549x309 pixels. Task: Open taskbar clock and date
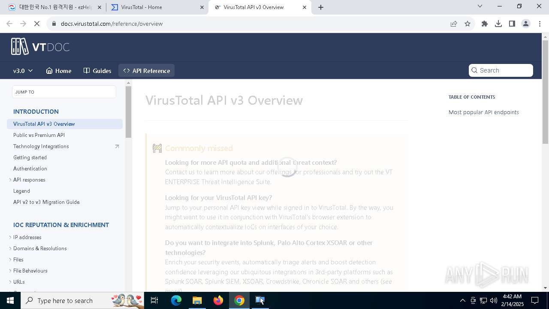[513, 300]
